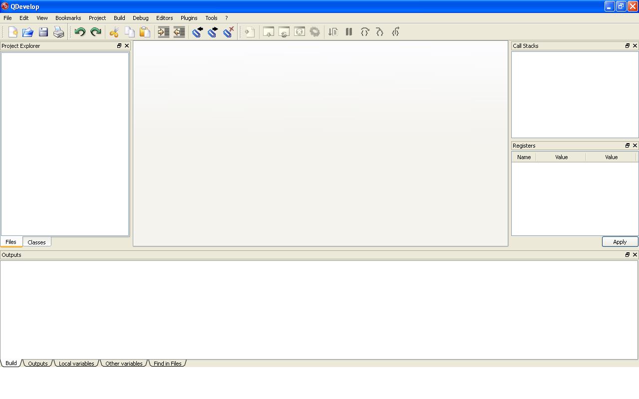Viewport: 639px width, 399px height.
Task: Go to next bookmark icon
Action: (213, 32)
